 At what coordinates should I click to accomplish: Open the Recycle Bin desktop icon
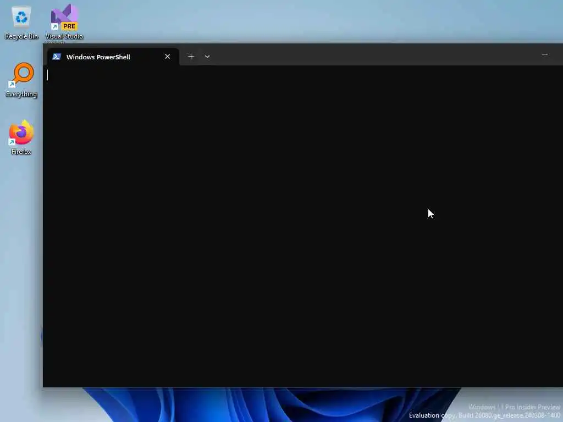coord(21,22)
